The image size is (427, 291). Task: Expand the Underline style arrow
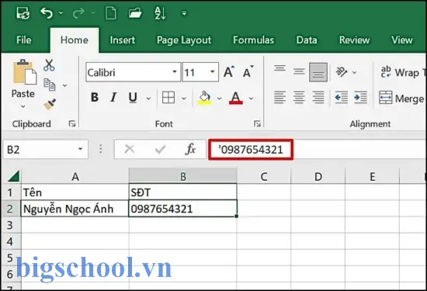coord(148,99)
